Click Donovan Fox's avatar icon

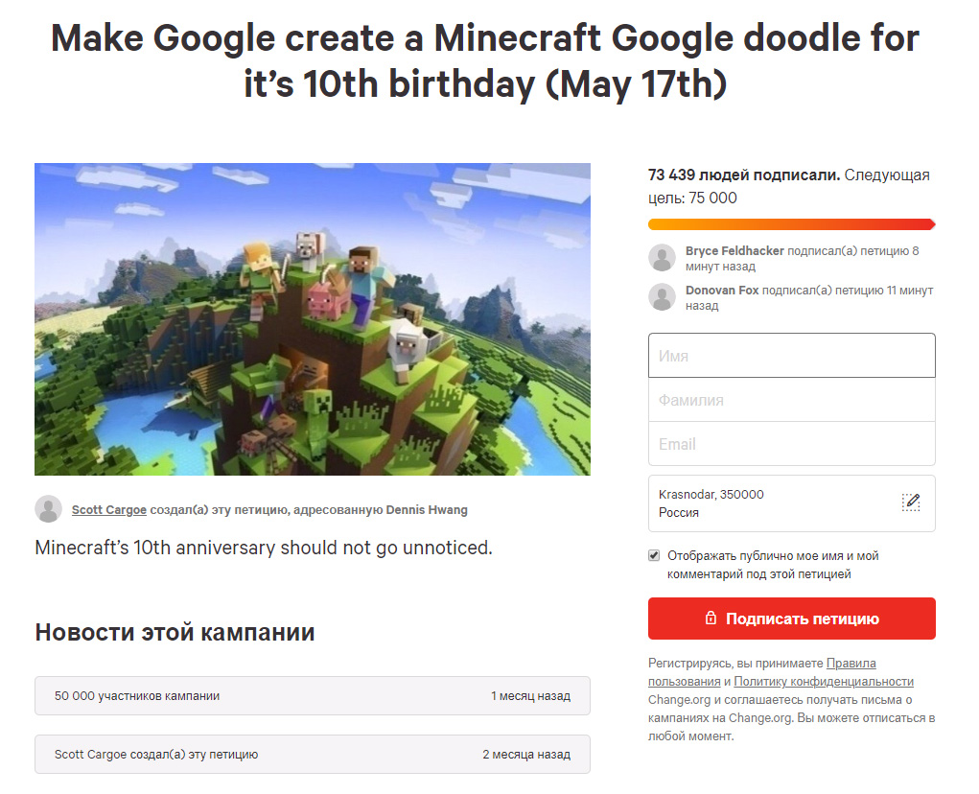point(662,297)
